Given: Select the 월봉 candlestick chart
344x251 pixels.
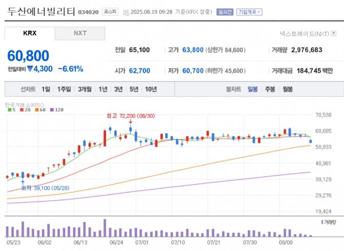Looking at the screenshot, I should click(288, 89).
